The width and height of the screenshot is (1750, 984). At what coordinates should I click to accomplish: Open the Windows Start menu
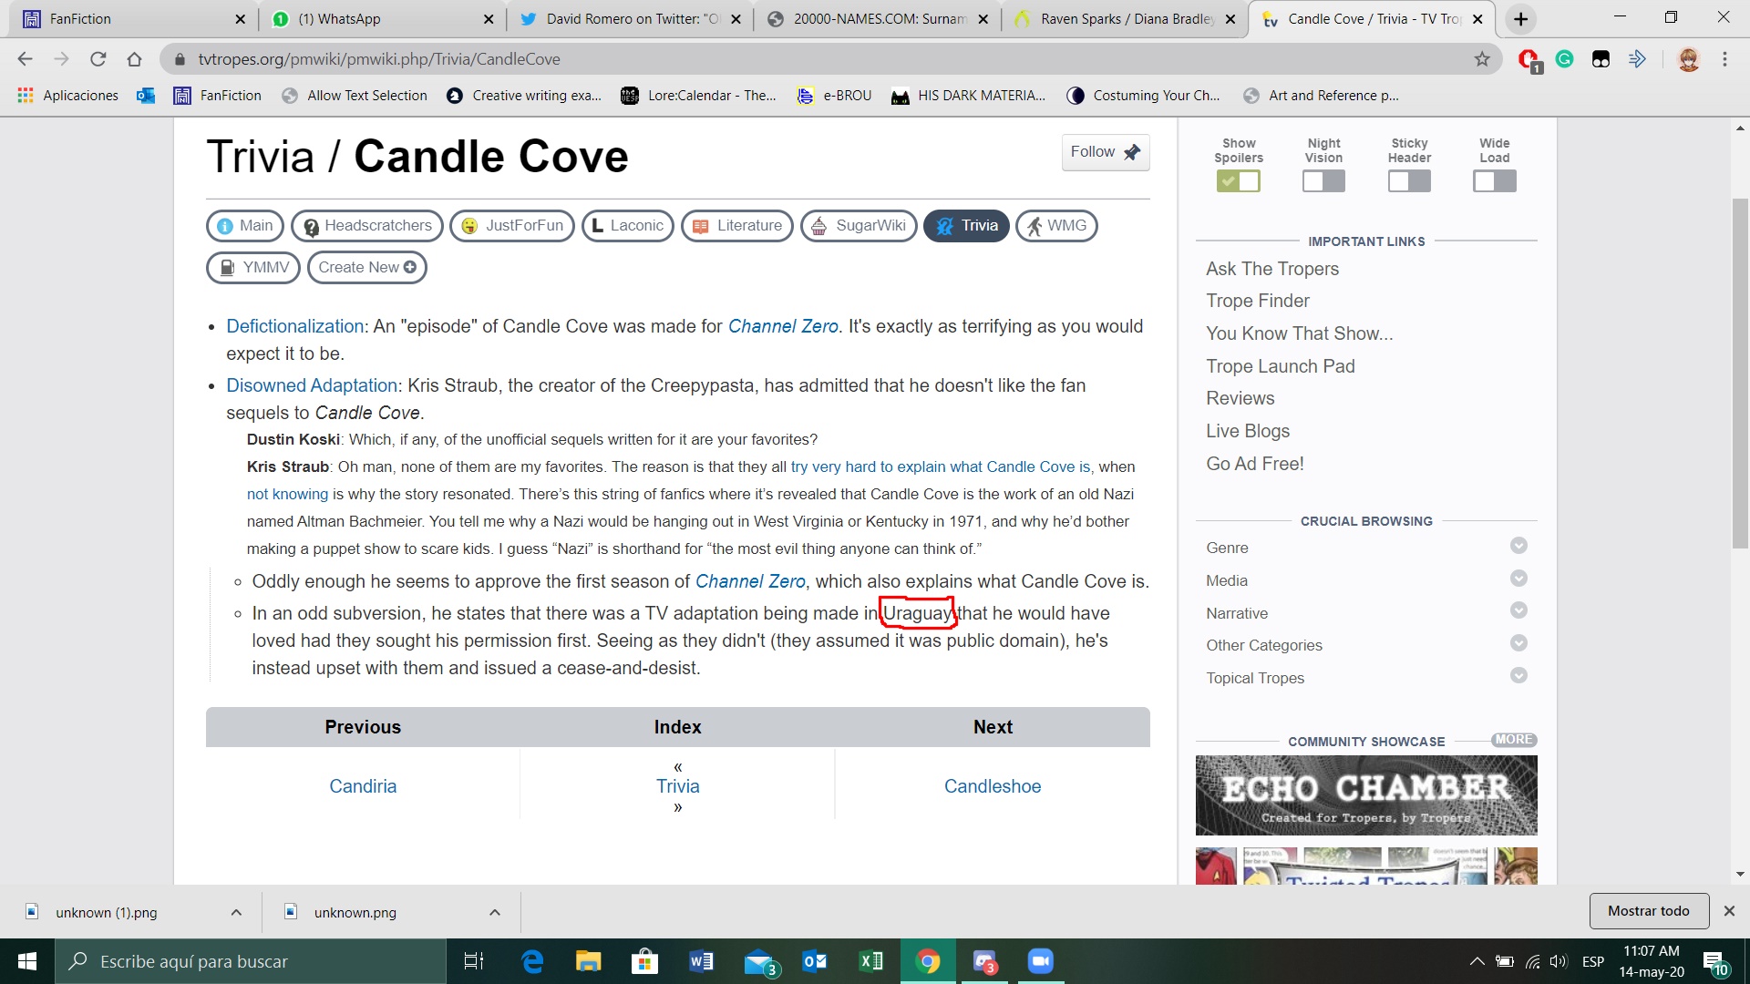(x=27, y=961)
